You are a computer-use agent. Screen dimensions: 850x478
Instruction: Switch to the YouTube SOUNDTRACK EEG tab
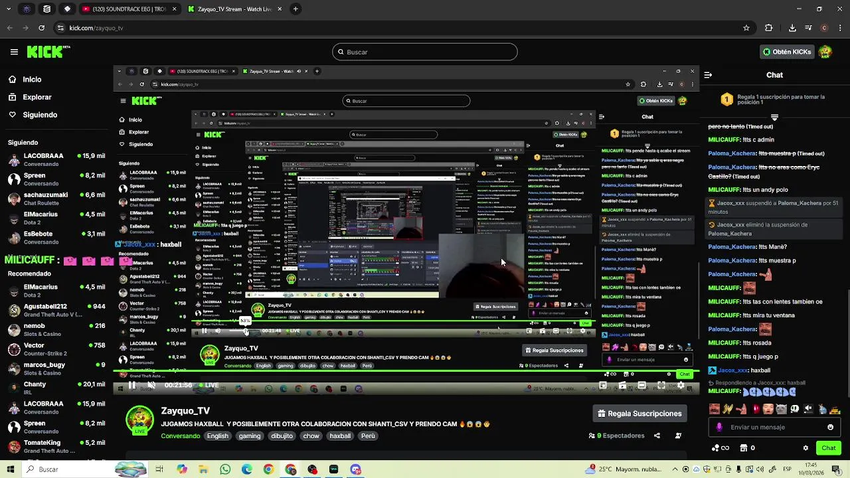[129, 9]
